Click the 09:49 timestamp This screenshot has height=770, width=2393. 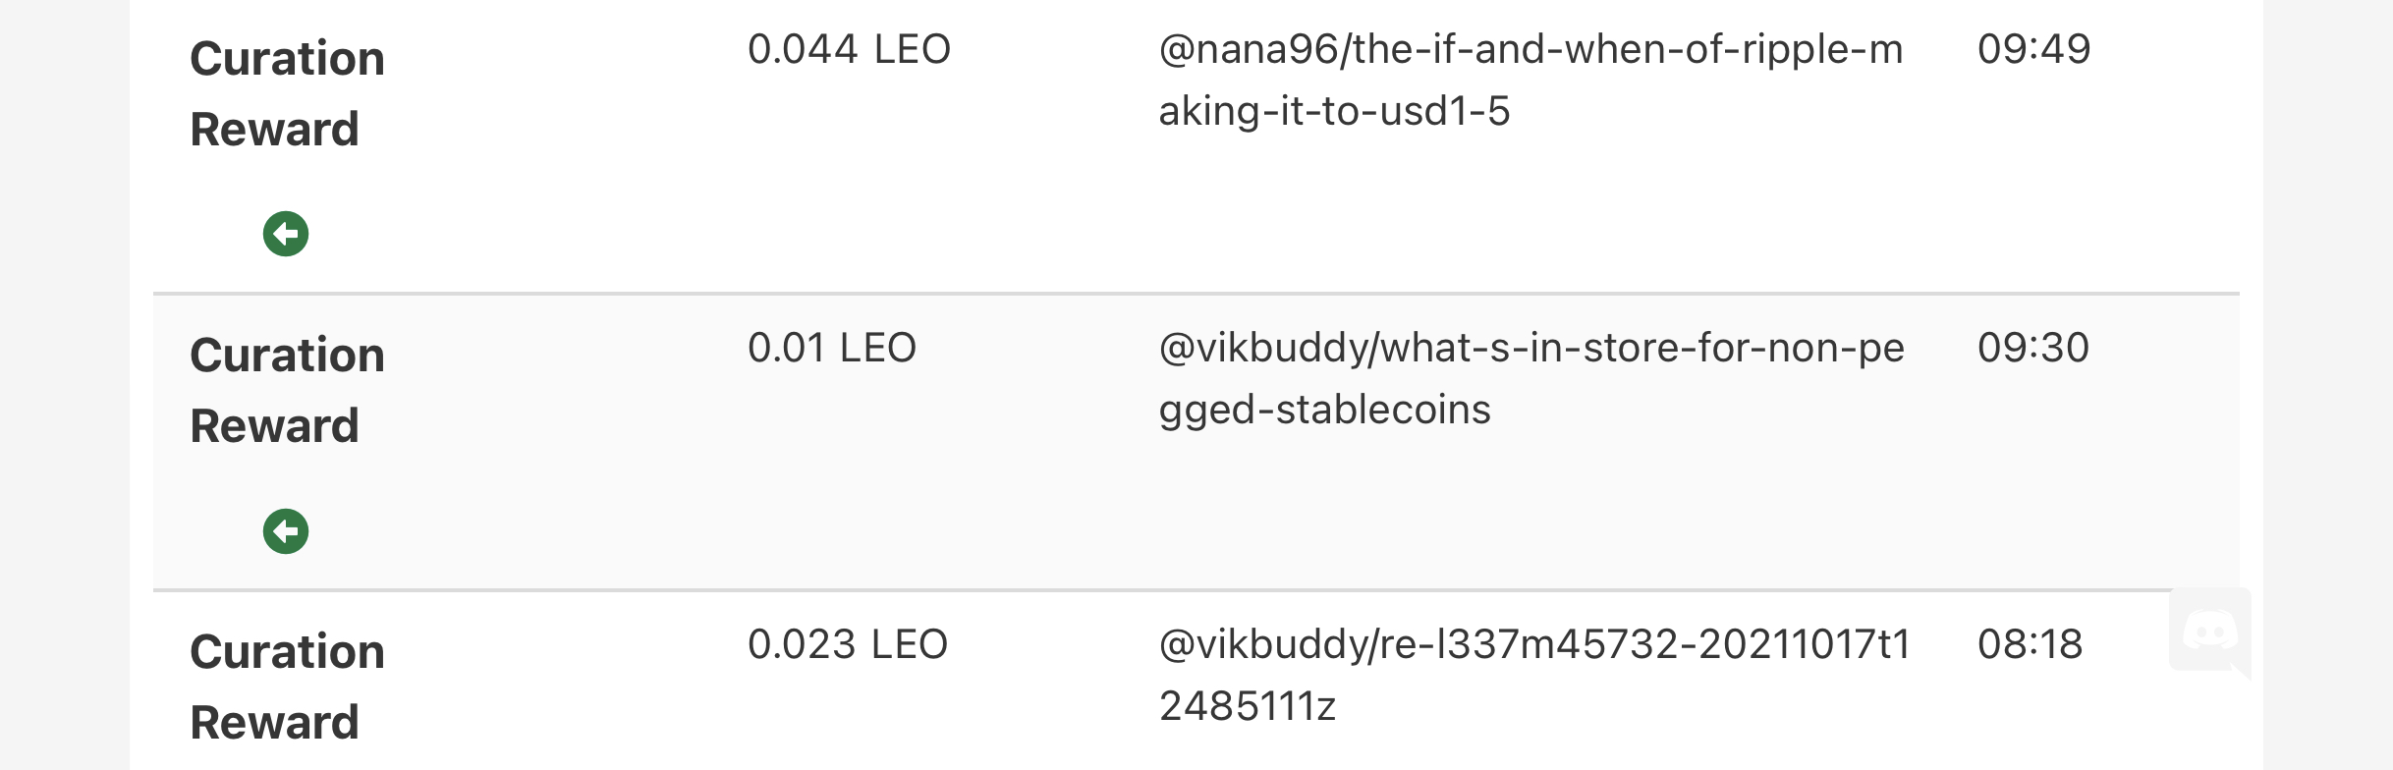tap(2034, 49)
